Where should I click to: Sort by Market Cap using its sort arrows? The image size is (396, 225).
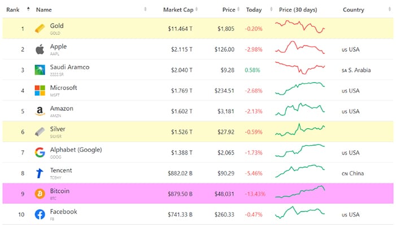(197, 10)
